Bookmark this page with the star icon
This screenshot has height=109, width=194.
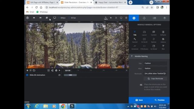(x=152, y=7)
